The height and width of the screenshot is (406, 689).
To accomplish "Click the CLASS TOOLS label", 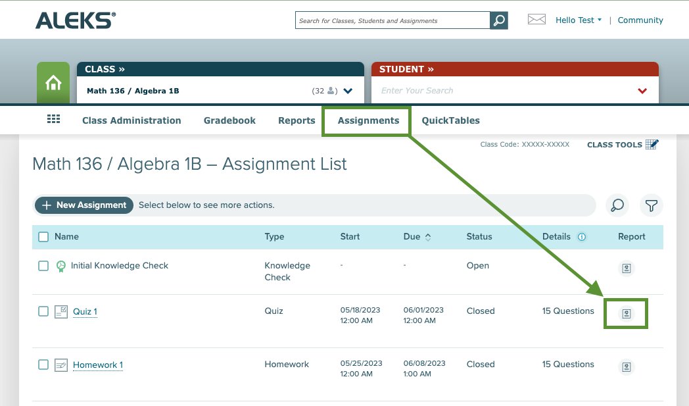I will click(614, 145).
